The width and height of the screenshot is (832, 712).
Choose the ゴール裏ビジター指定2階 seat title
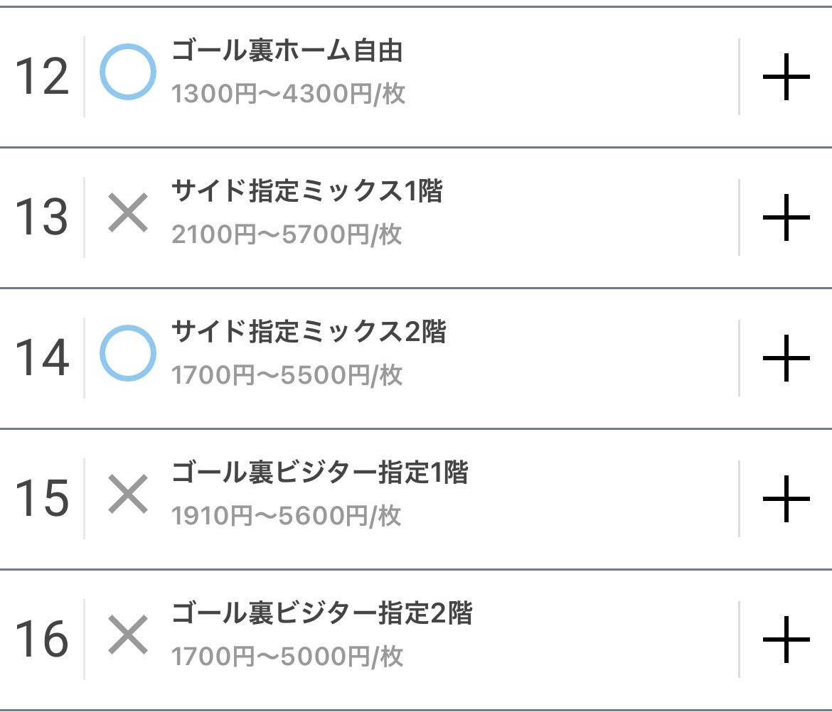point(321,613)
